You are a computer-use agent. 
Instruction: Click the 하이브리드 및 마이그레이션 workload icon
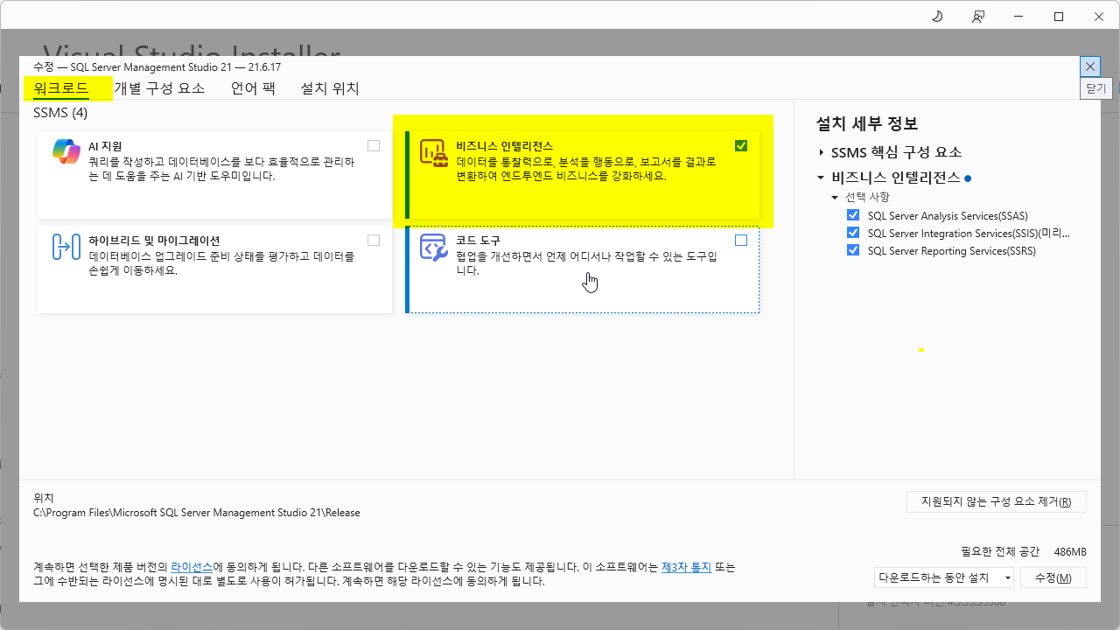(66, 247)
